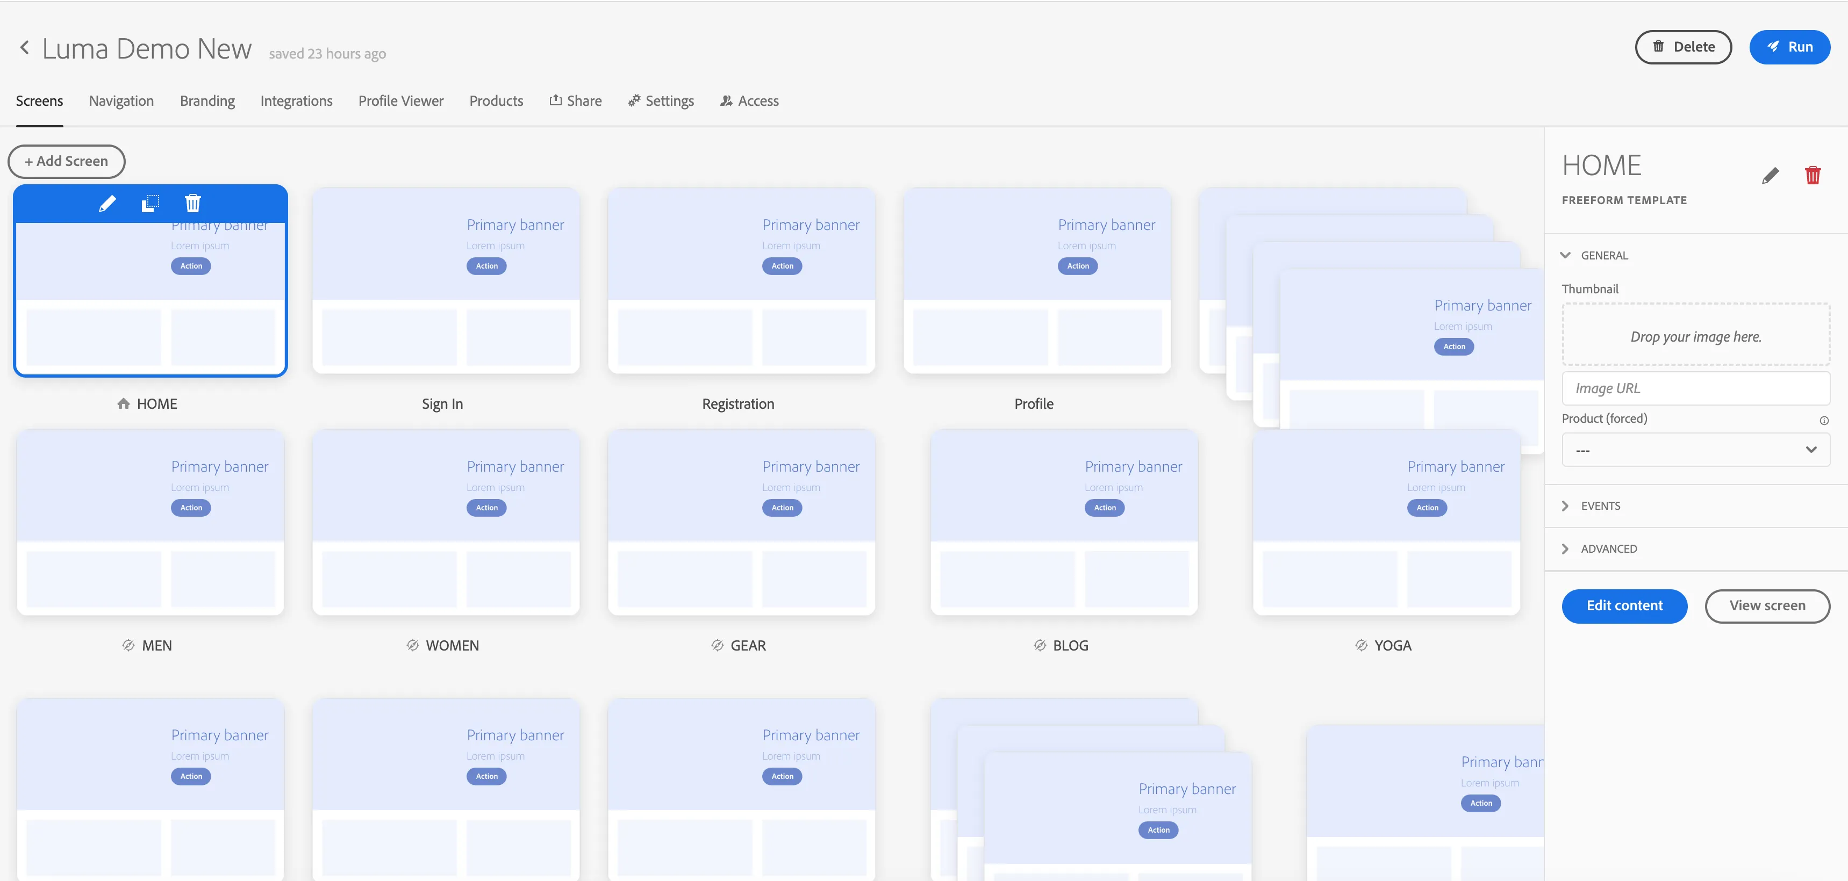1848x881 pixels.
Task: Select the GEAR screen thumbnail
Action: coord(741,522)
